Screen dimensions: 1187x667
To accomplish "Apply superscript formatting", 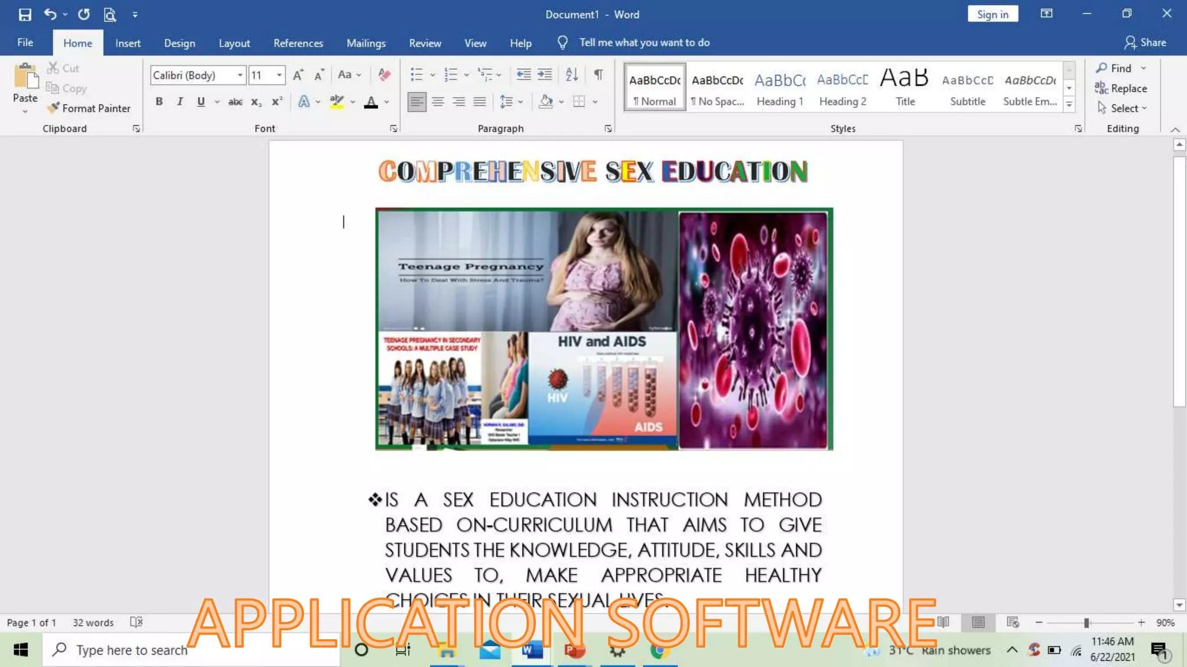I will 277,102.
